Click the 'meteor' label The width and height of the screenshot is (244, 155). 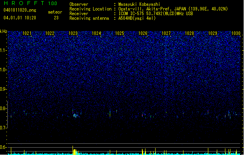(x=55, y=12)
